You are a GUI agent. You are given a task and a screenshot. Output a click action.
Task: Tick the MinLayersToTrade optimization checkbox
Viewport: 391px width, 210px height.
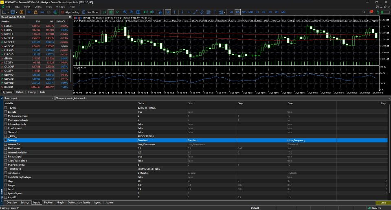click(5, 116)
